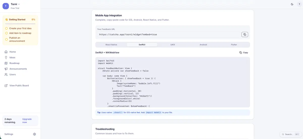Viewport: 303px width, 139px height.
Task: Click the SwiftUI code block
Action: (x=173, y=82)
